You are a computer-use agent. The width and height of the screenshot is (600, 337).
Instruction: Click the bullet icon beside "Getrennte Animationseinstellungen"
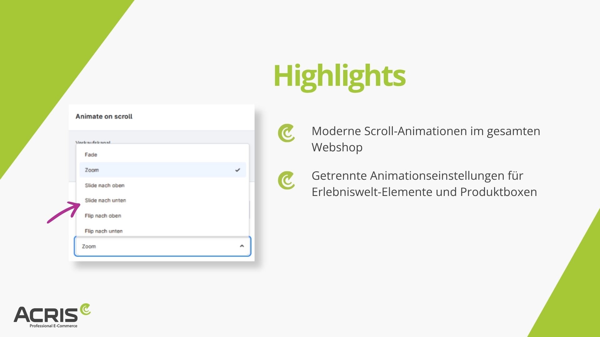[286, 180]
